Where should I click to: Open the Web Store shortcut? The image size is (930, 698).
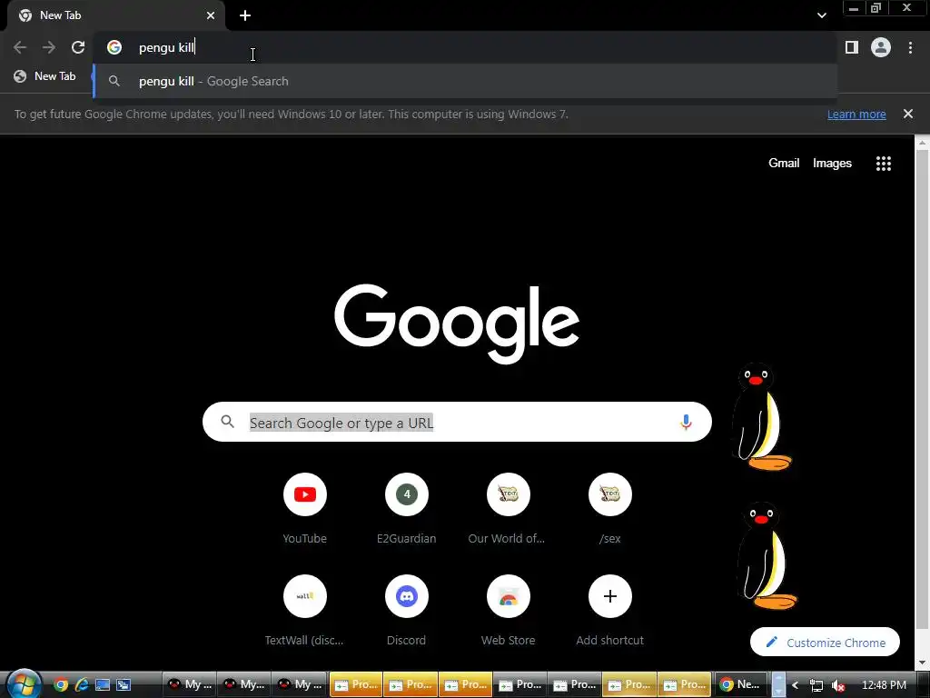pos(509,596)
